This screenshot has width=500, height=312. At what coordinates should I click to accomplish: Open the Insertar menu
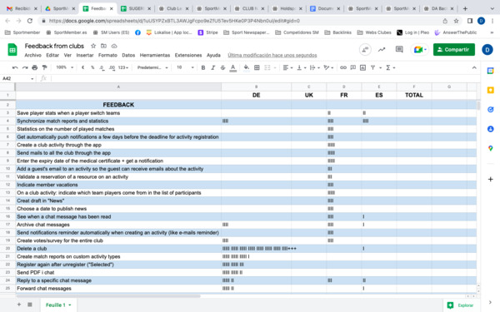(x=85, y=55)
